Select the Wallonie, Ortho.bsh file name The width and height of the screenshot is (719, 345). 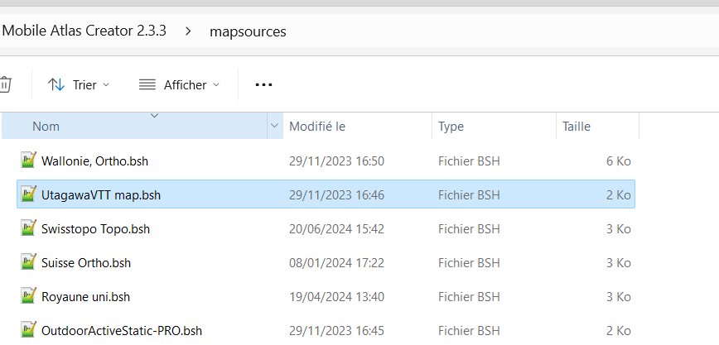coord(95,161)
